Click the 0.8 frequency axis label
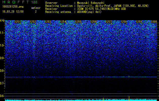Image resolution: width=159 pixels, height=101 pixels. (x=2, y=71)
